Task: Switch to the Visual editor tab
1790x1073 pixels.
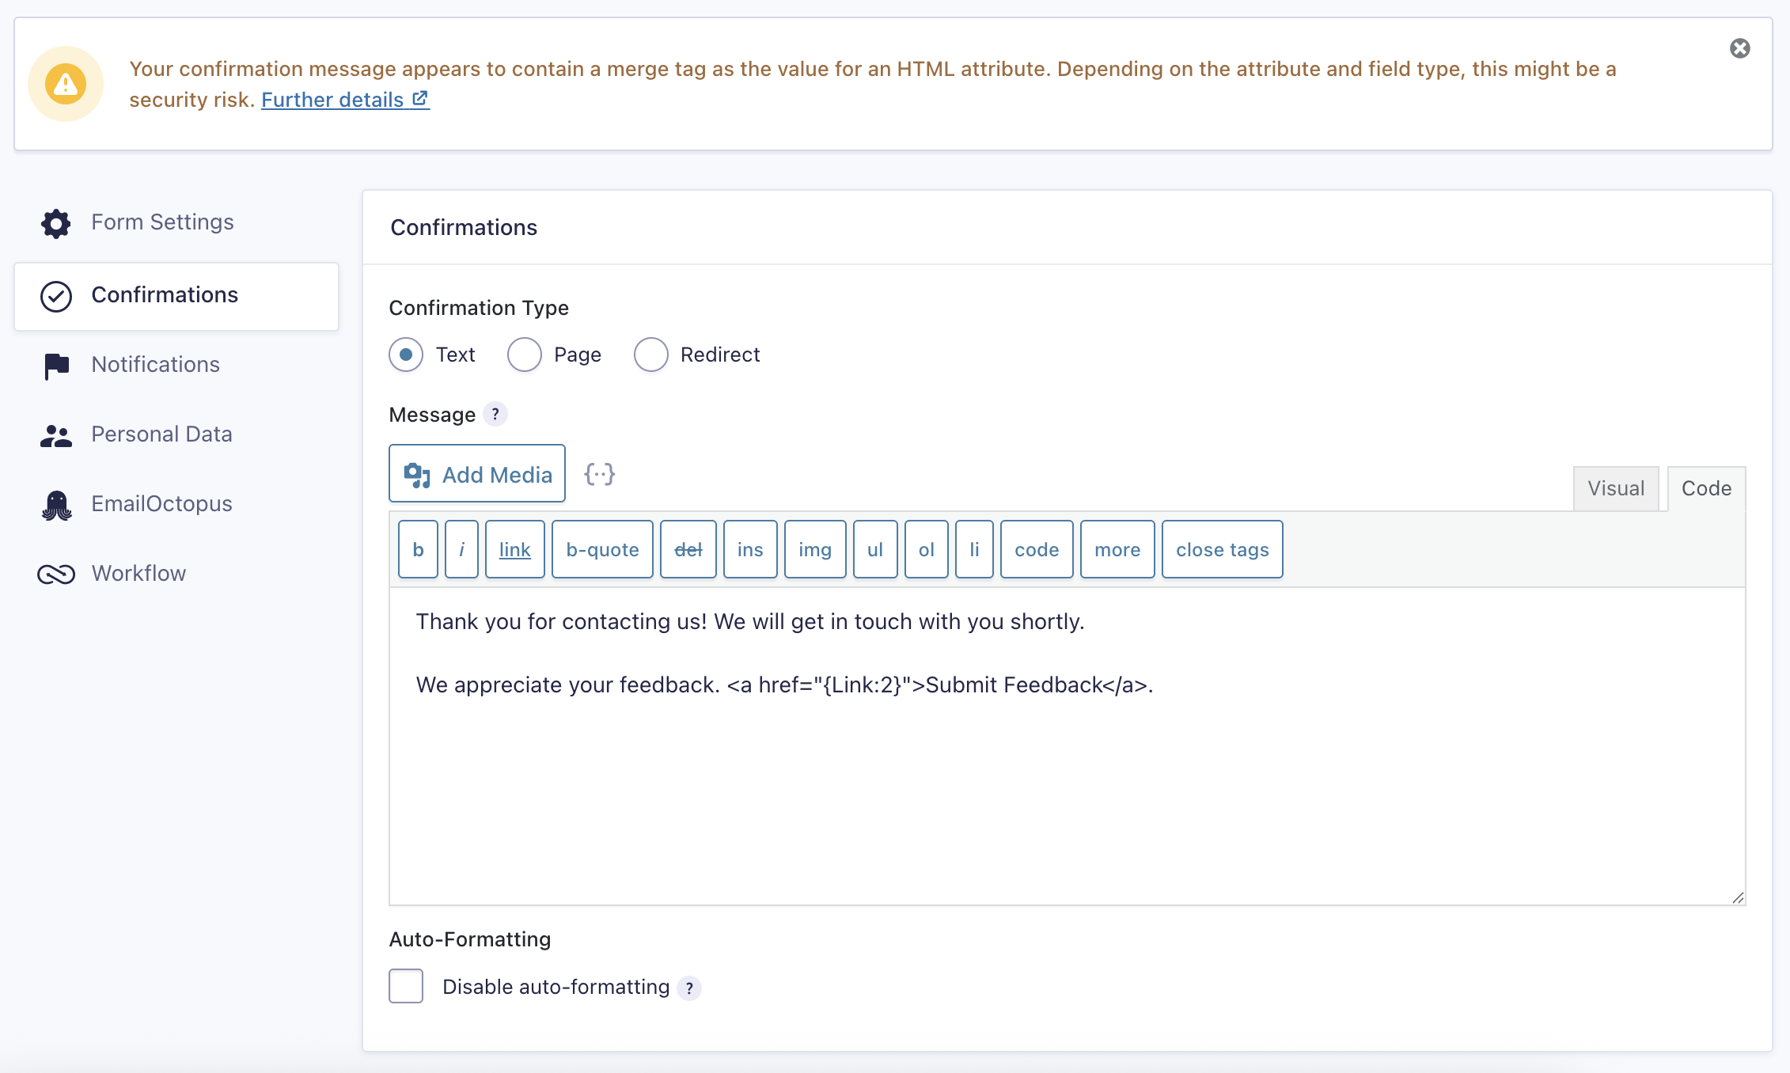Action: click(x=1615, y=488)
